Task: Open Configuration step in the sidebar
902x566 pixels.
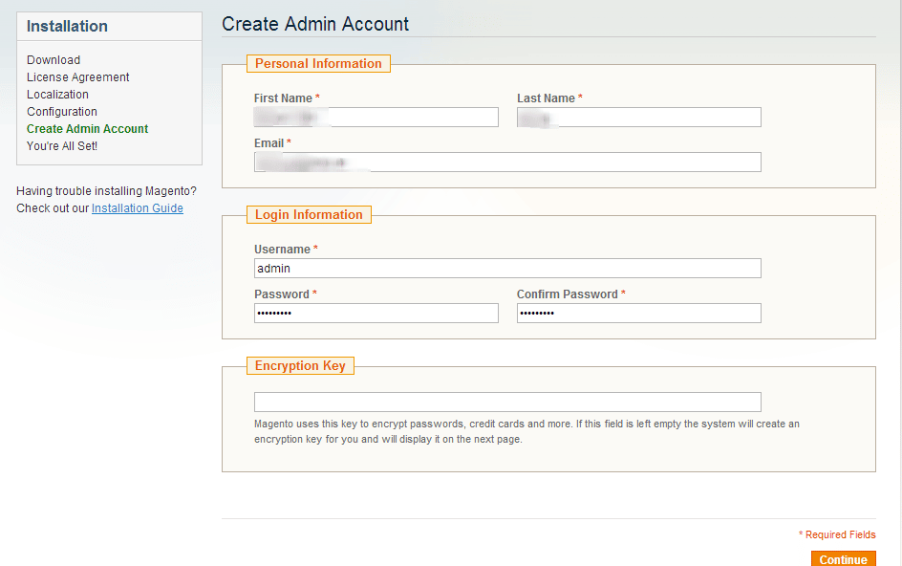Action: coord(62,112)
